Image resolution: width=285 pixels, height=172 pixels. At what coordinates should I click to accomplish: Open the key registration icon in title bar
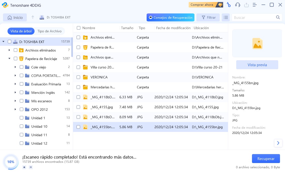(229, 5)
